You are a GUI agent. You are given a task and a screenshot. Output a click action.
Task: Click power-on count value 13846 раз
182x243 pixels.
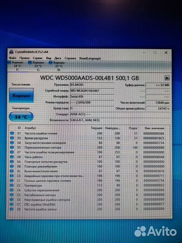click(x=158, y=103)
